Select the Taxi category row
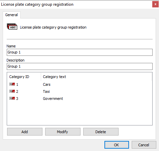Image resolution: width=159 pixels, height=151 pixels. 79,91
